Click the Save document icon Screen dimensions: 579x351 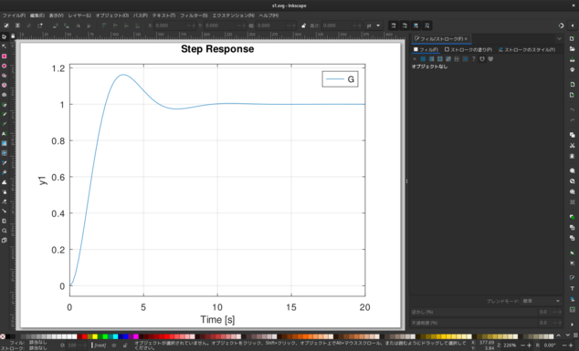click(x=572, y=59)
